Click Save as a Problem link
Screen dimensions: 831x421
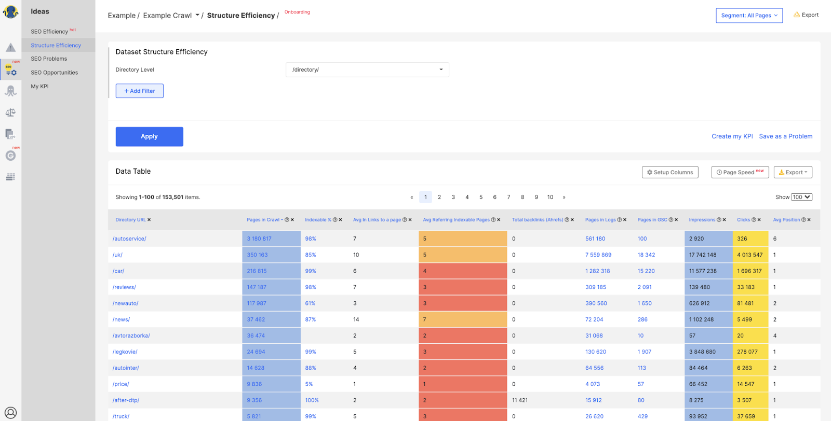click(x=786, y=136)
